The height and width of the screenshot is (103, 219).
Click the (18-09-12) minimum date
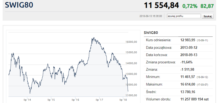[x=202, y=77]
